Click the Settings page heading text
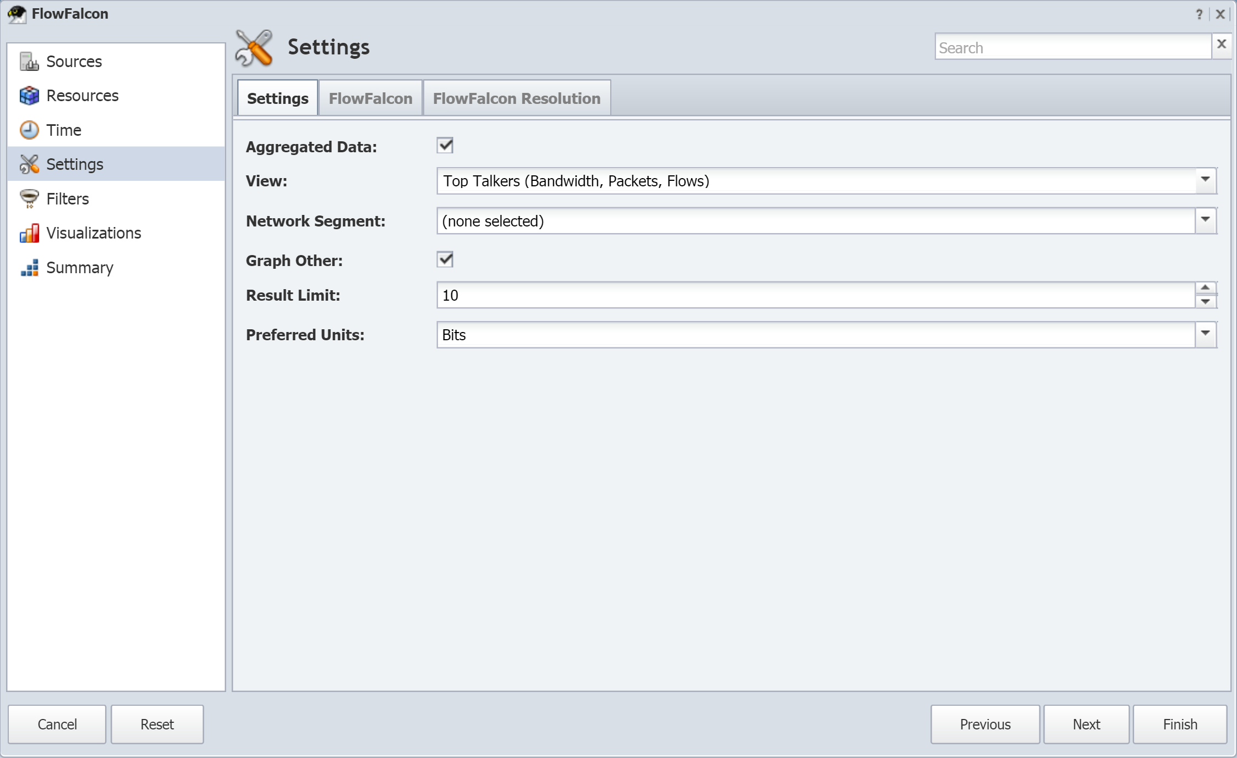This screenshot has height=758, width=1237. 329,47
